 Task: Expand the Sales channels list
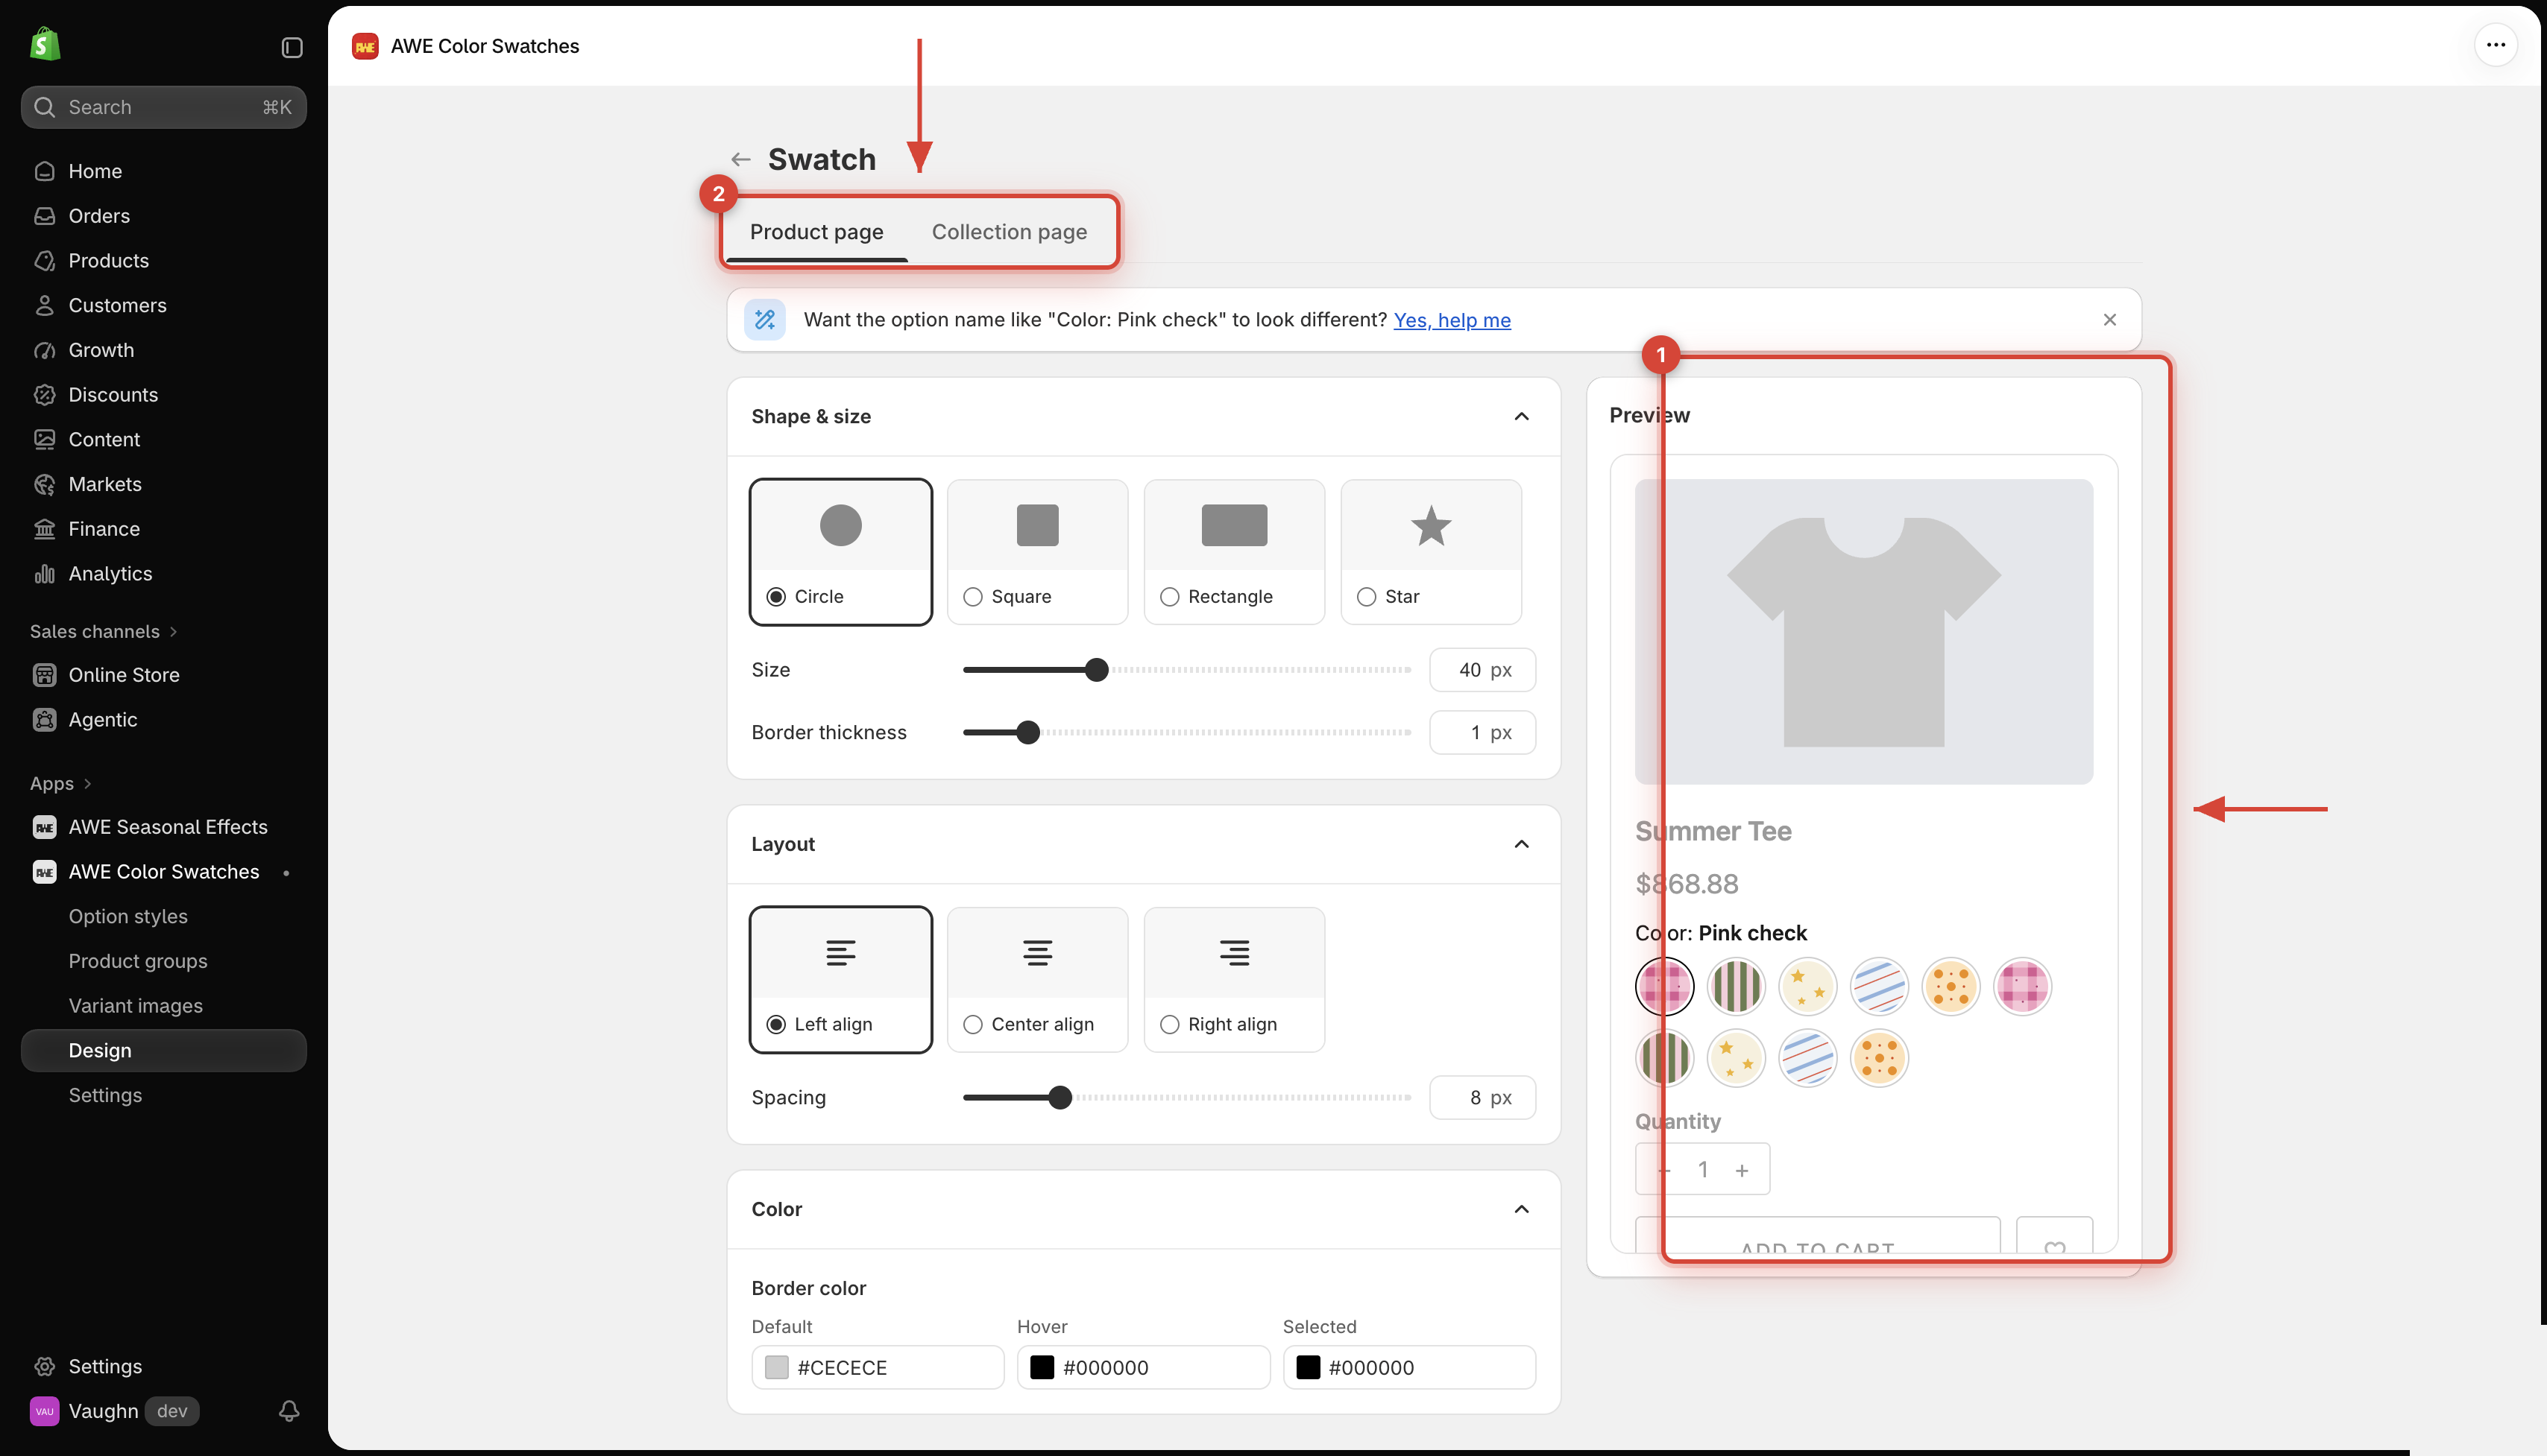point(104,632)
